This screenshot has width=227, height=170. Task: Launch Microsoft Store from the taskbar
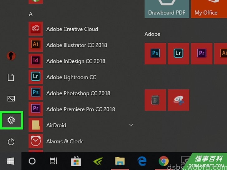coord(76,161)
